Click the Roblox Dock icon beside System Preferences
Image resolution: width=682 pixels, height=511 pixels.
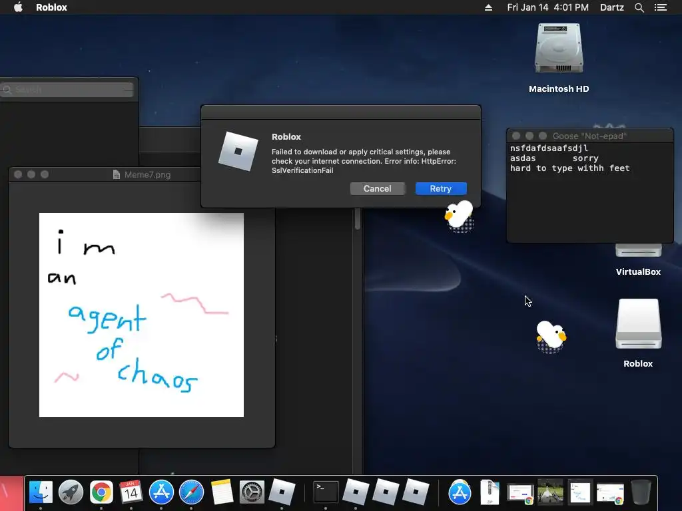pyautogui.click(x=282, y=492)
